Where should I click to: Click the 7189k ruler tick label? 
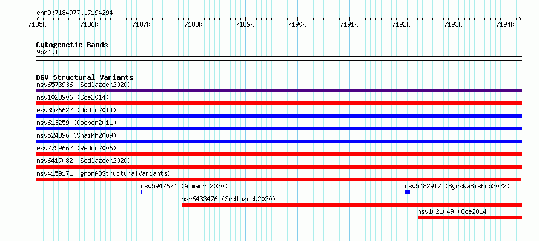pos(245,24)
